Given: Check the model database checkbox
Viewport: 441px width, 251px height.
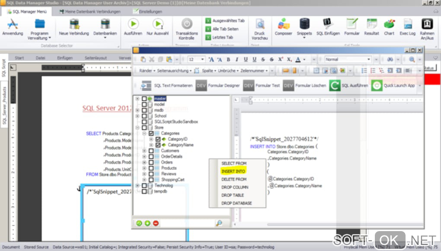Looking at the screenshot, I should pos(144,104).
